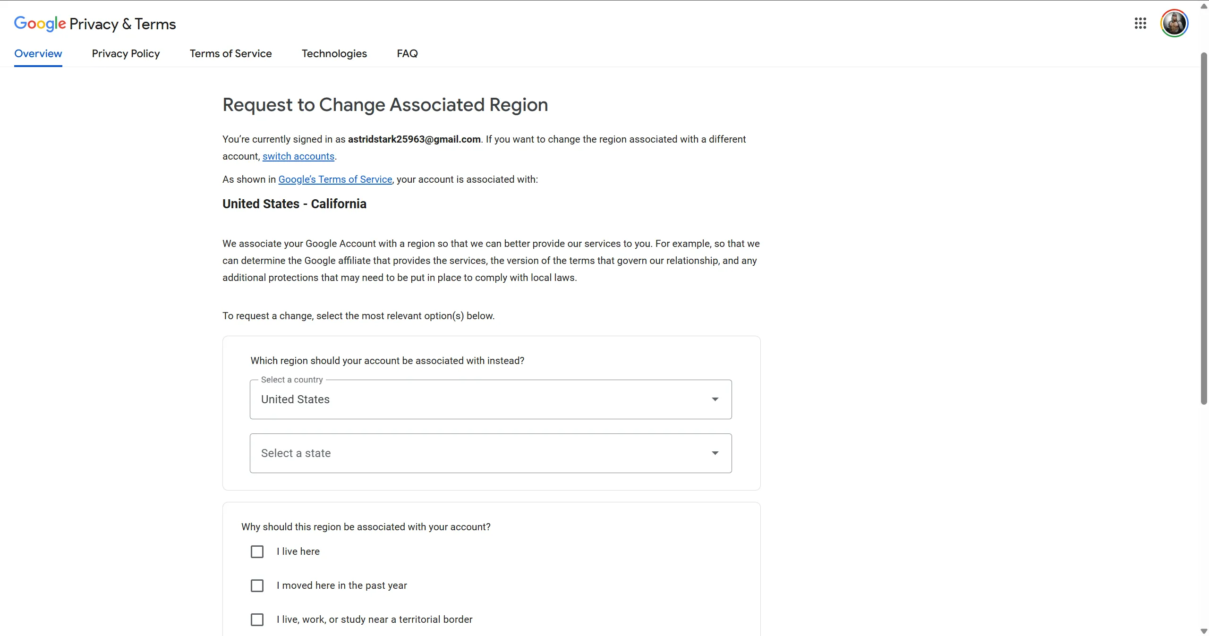This screenshot has width=1209, height=636.
Task: Follow the Google's Terms of Service link
Action: coord(335,179)
